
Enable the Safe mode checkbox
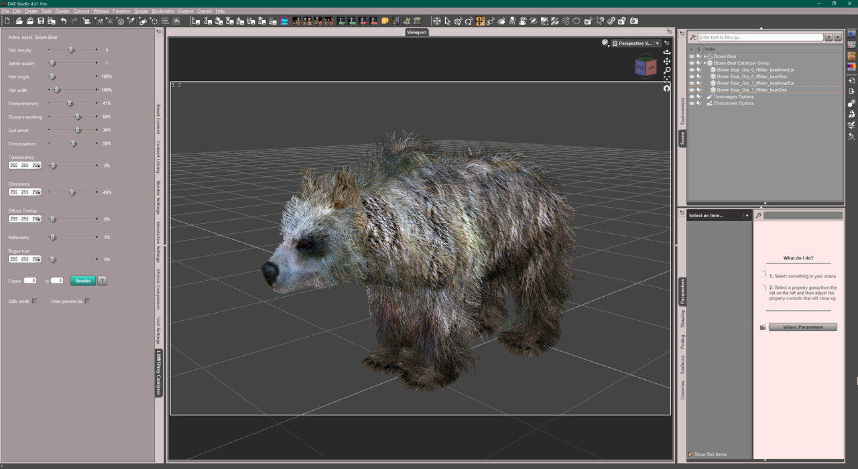coord(35,301)
